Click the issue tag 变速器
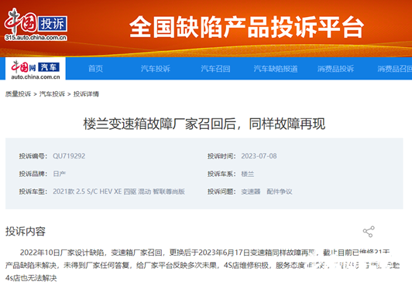412x285 pixels. 251,192
